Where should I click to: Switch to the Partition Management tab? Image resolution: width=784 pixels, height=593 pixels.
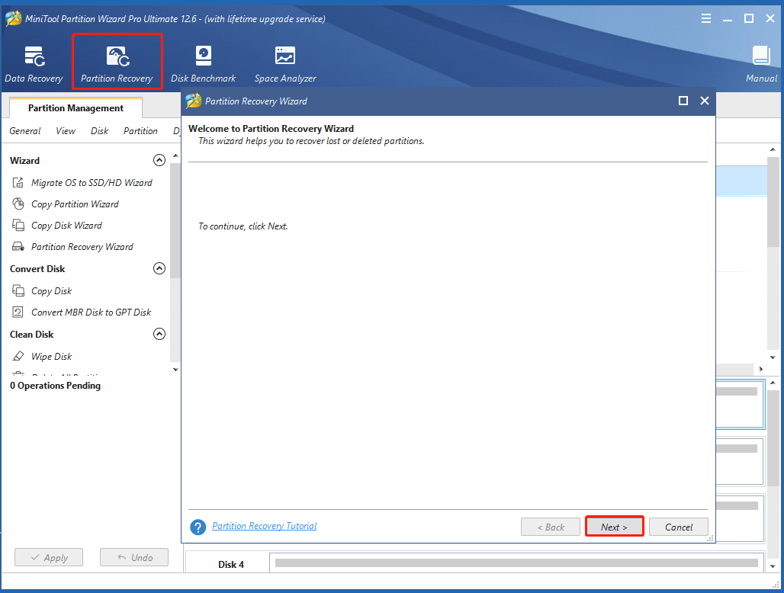pyautogui.click(x=74, y=107)
